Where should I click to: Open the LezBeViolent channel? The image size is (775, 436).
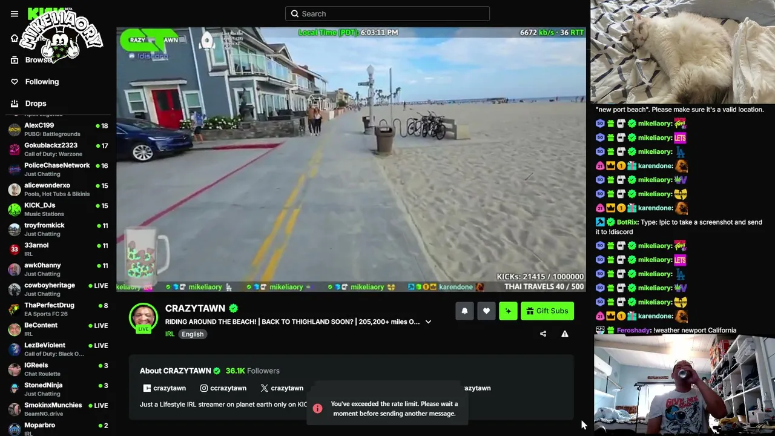pyautogui.click(x=58, y=349)
